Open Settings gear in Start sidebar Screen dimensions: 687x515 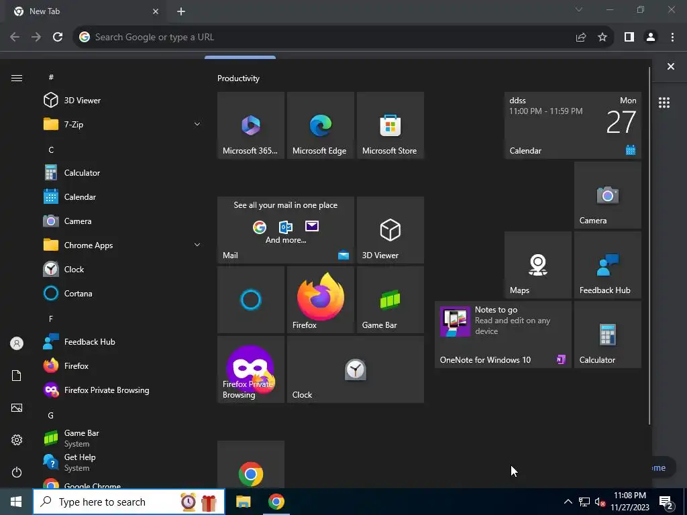click(17, 440)
